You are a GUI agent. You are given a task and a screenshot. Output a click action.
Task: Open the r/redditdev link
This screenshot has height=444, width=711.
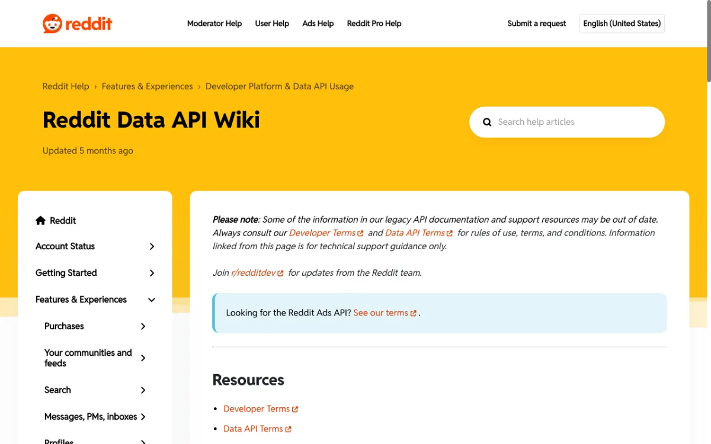[x=257, y=273]
